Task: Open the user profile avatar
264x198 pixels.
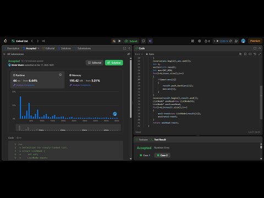Action: click(x=243, y=41)
